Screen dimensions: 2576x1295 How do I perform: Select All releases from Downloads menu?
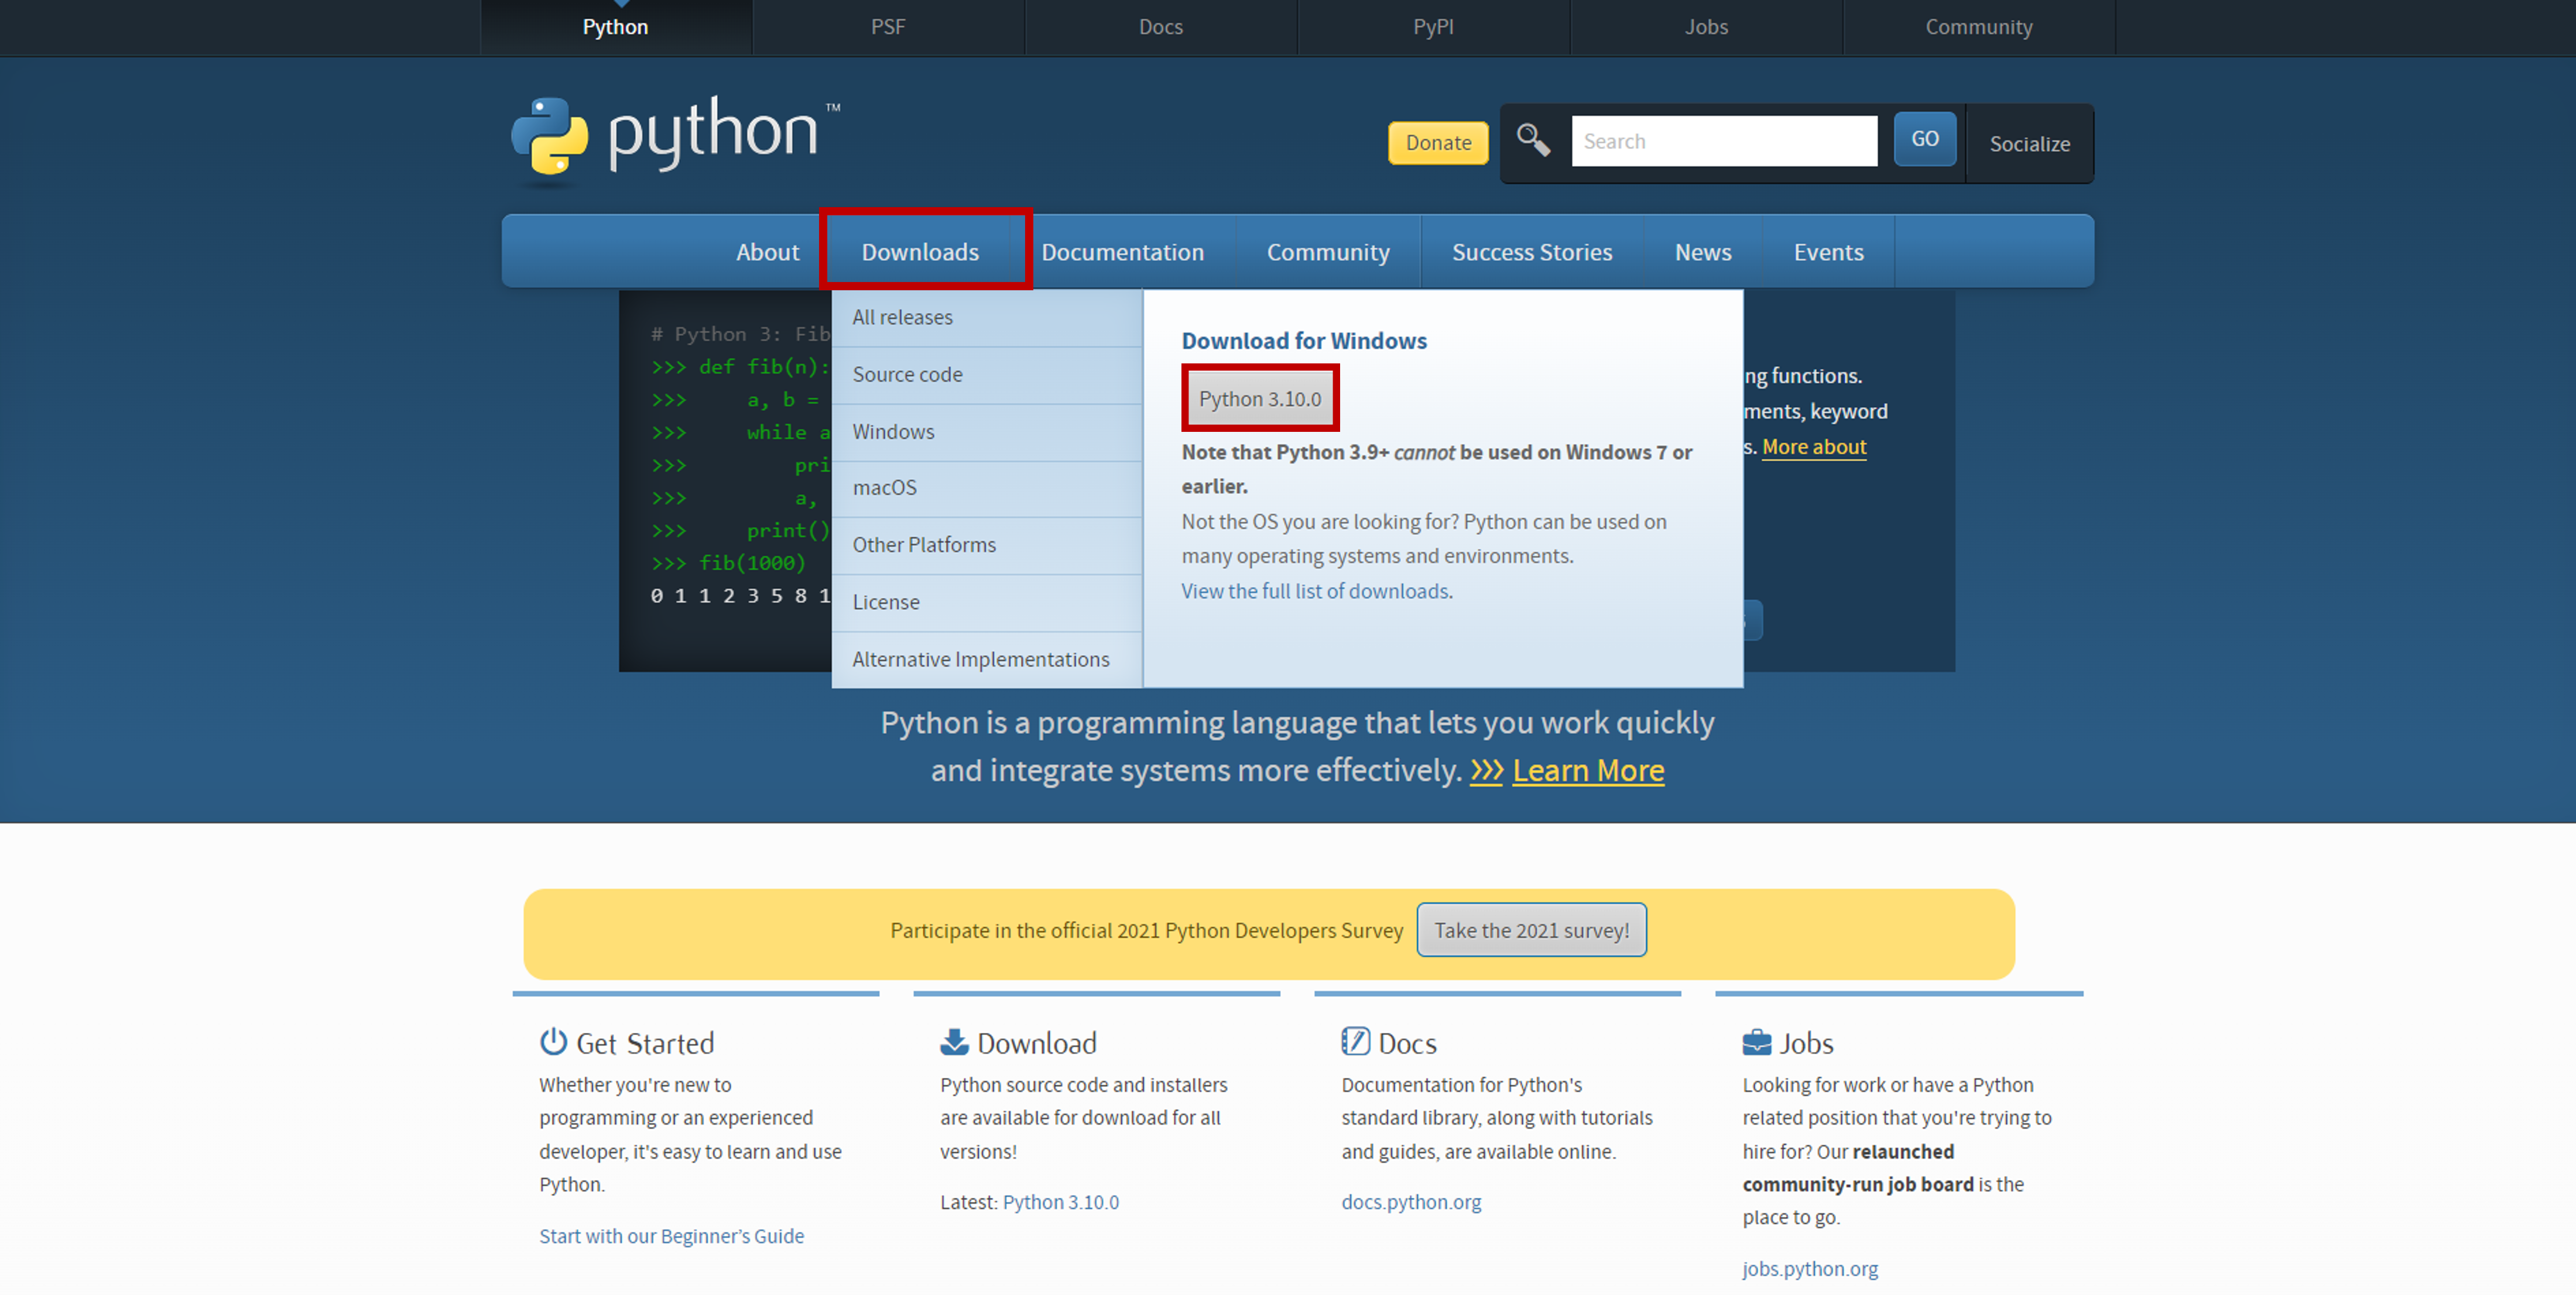[902, 318]
